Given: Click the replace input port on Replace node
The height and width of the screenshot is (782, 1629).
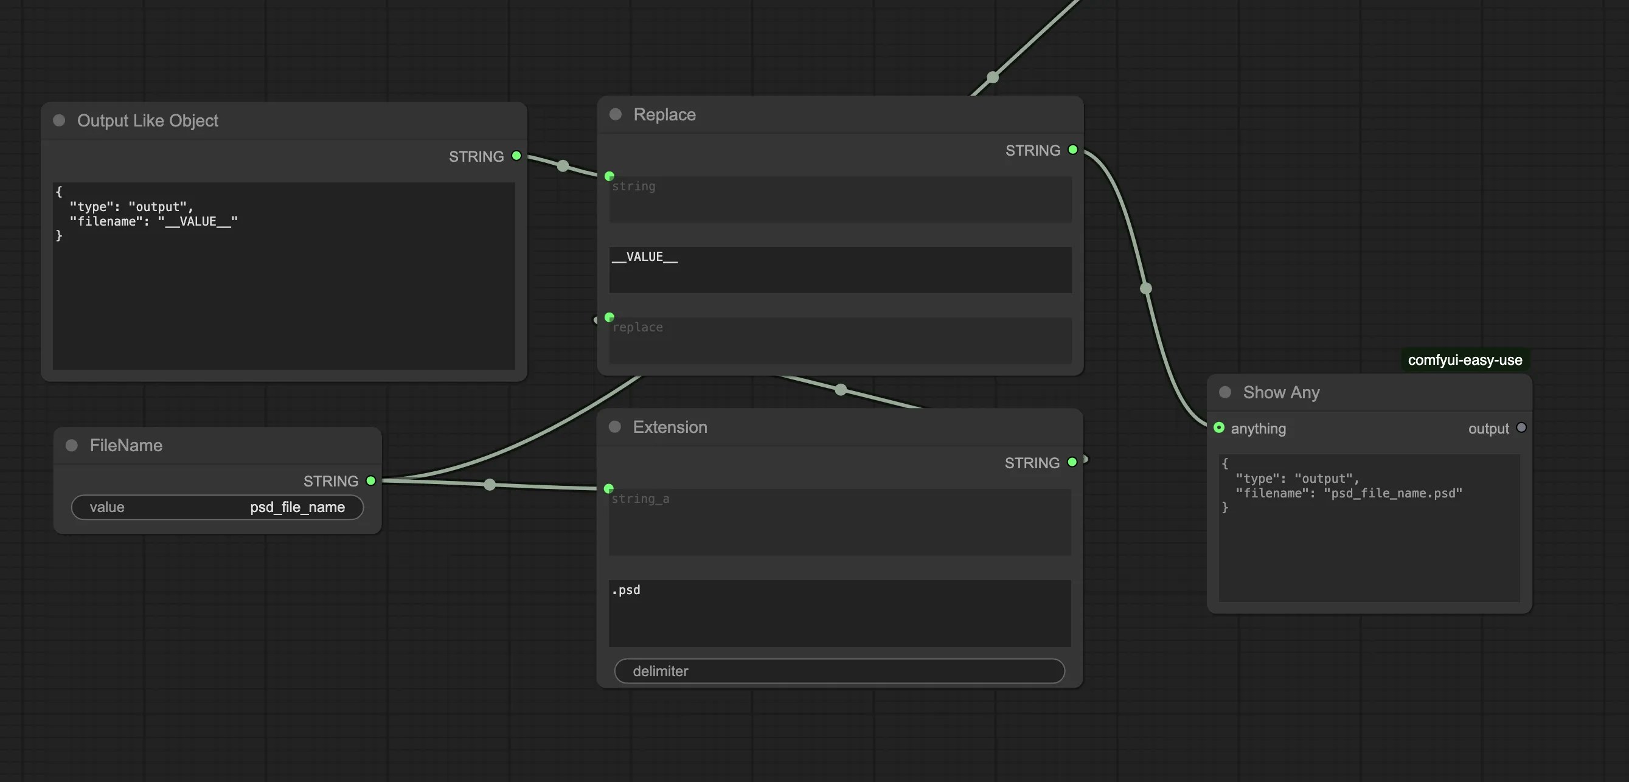Looking at the screenshot, I should click(609, 317).
